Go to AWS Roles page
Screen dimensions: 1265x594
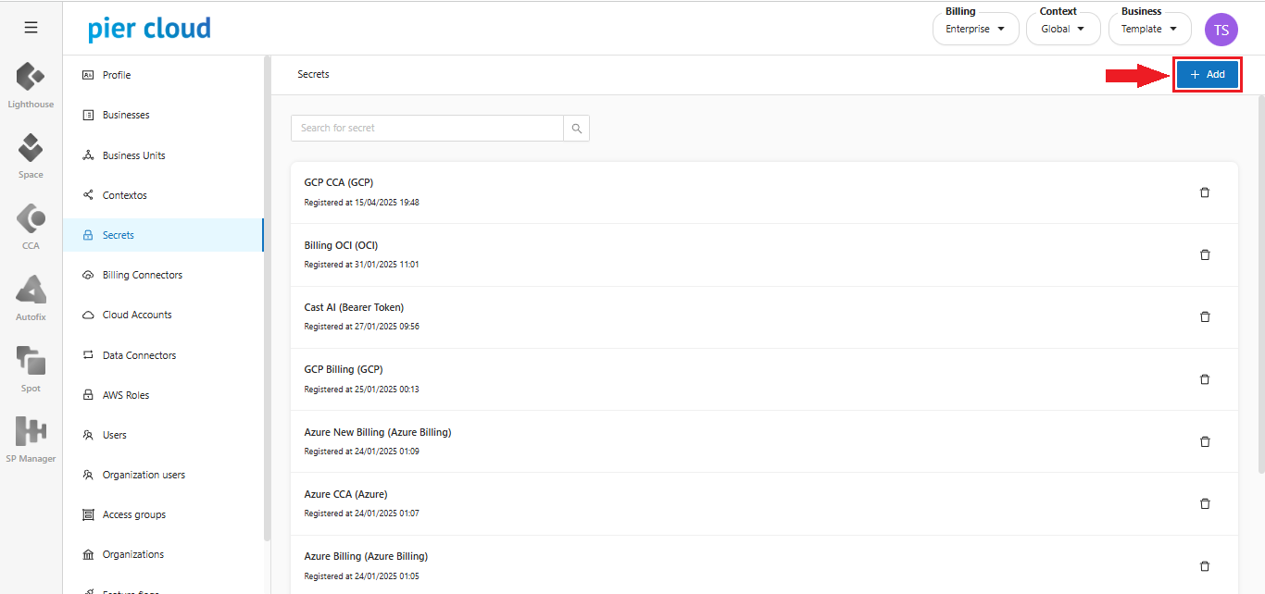click(x=125, y=395)
